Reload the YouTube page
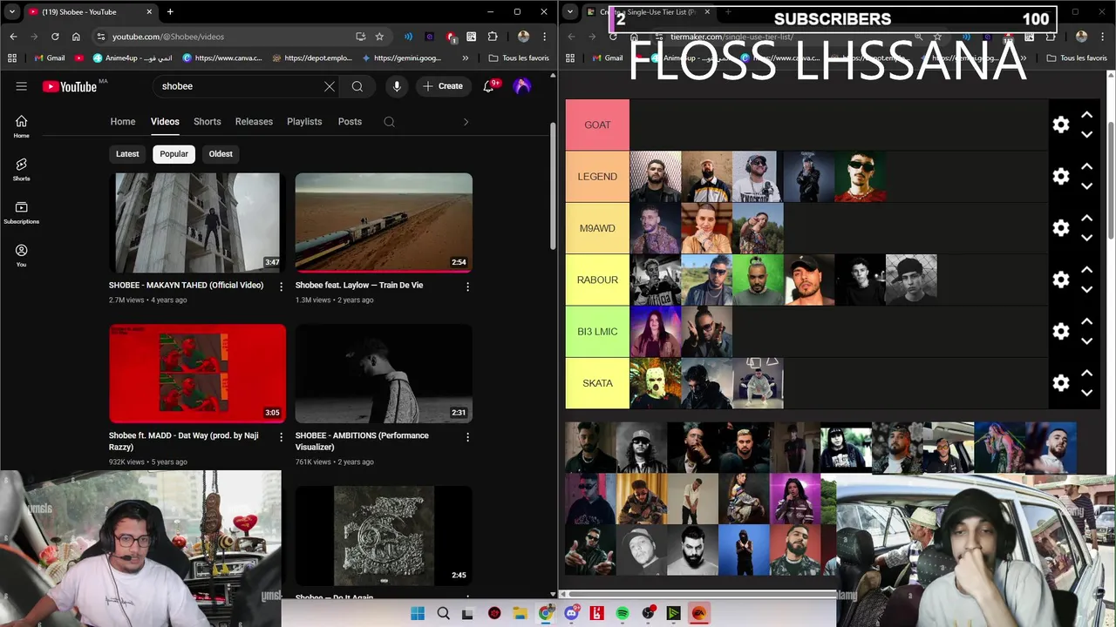This screenshot has width=1116, height=627. pyautogui.click(x=55, y=37)
